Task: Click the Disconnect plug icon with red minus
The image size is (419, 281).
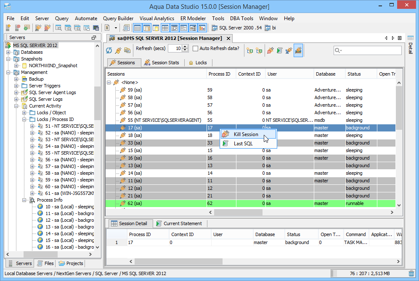Action: (47, 28)
